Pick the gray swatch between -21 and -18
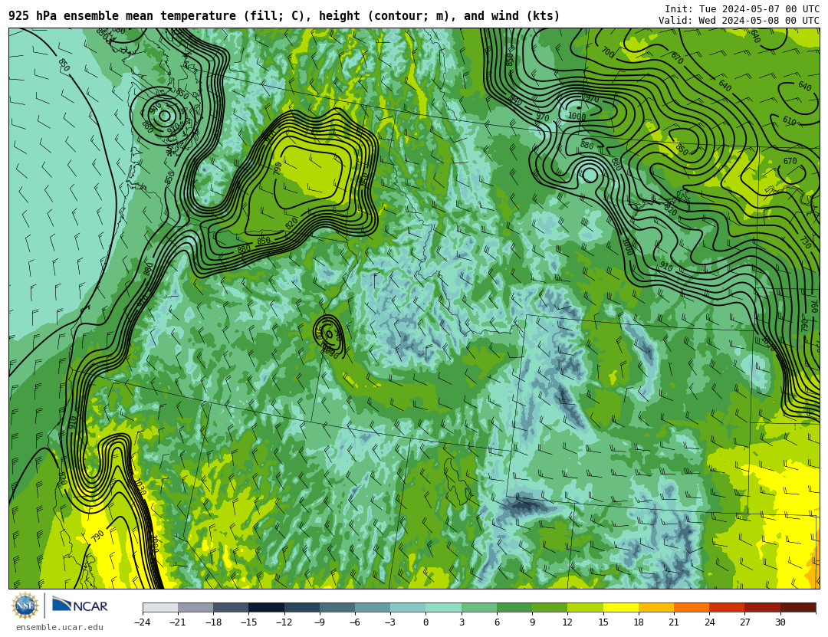 coord(196,607)
